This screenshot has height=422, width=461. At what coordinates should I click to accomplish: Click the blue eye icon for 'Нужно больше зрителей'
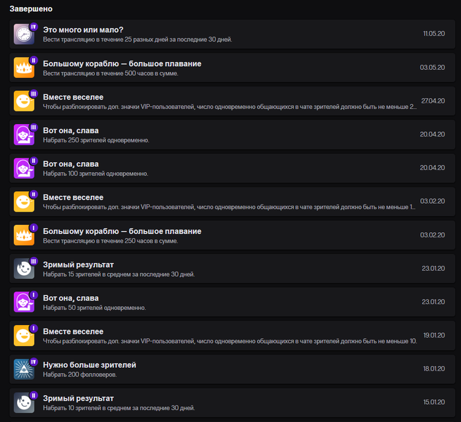[24, 369]
